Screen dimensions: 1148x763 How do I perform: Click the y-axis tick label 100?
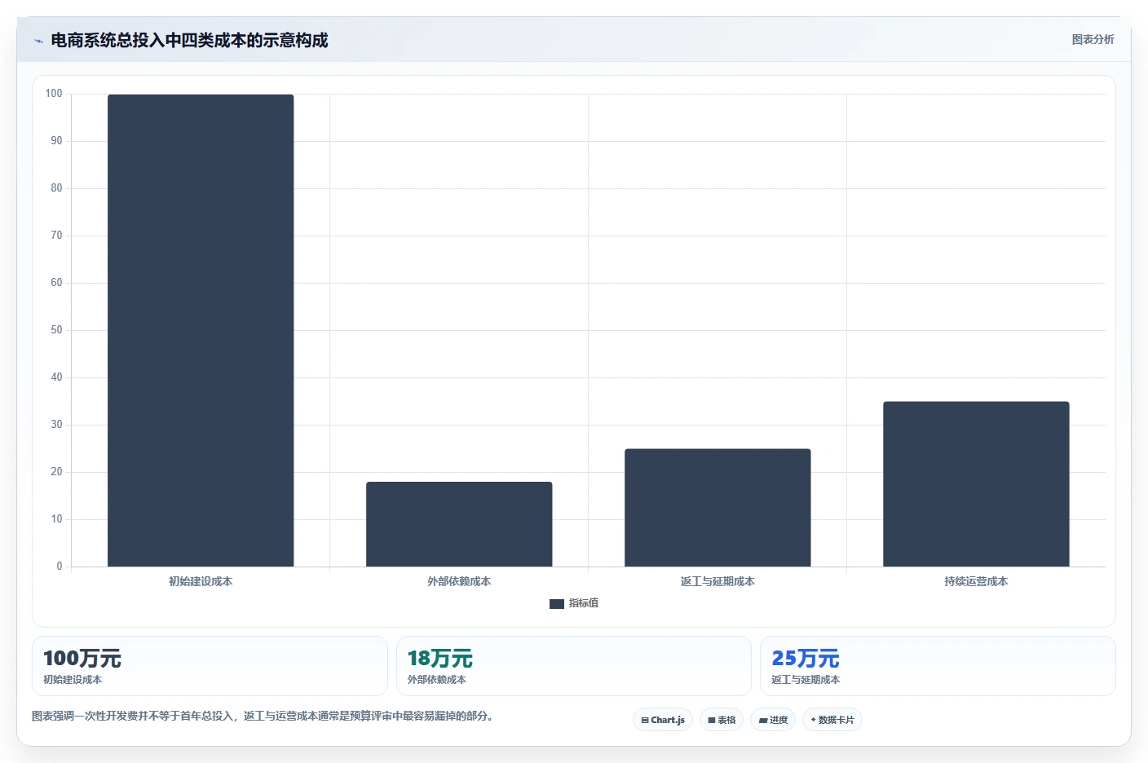click(x=54, y=94)
